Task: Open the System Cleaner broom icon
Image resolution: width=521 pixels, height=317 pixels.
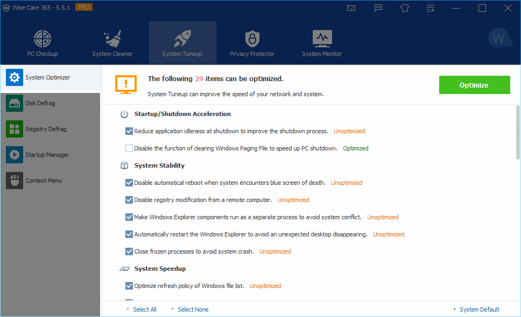Action: (x=112, y=39)
